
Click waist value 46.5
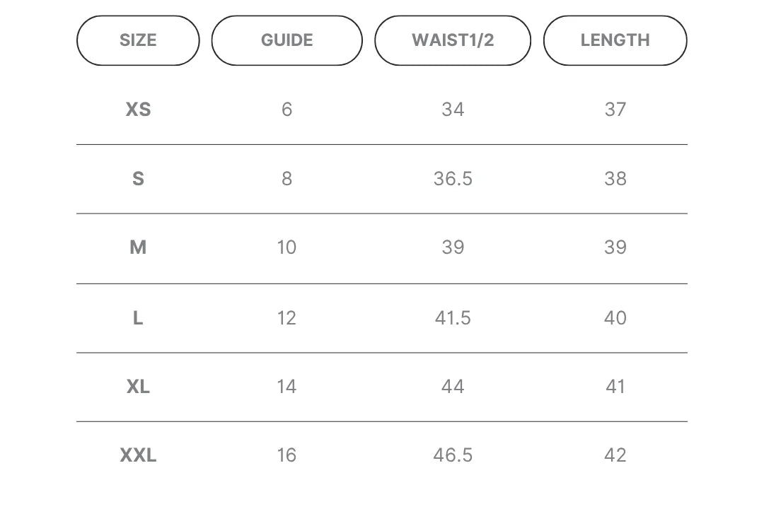pyautogui.click(x=453, y=455)
